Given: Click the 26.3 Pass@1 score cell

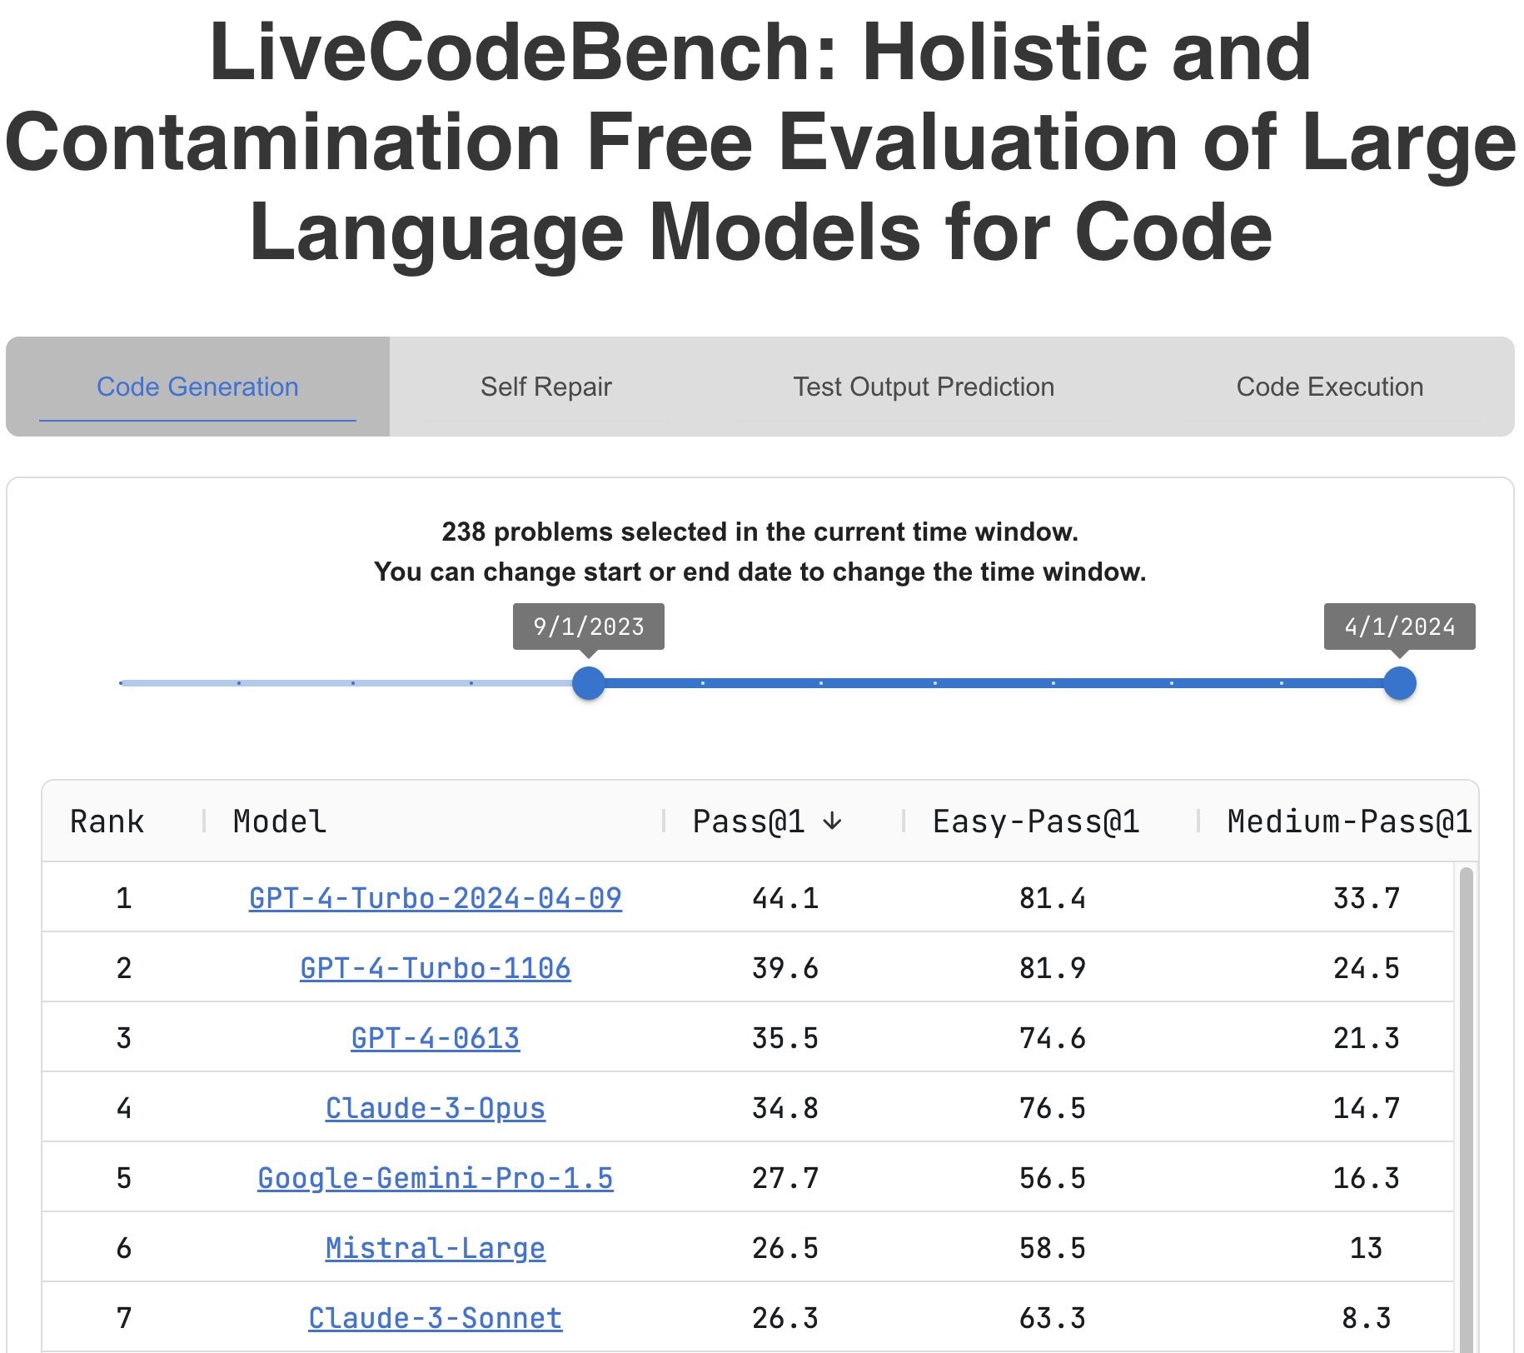Looking at the screenshot, I should pos(785,1318).
